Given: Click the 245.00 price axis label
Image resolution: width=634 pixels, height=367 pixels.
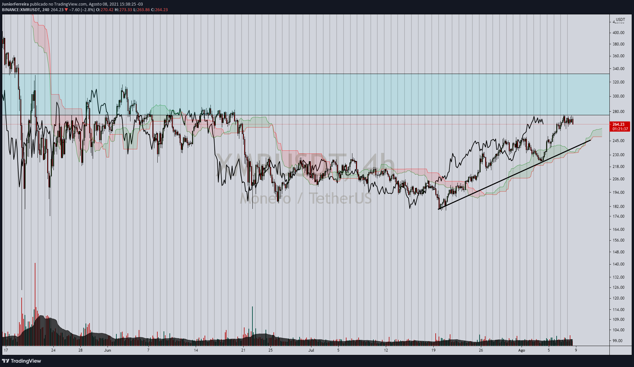Looking at the screenshot, I should pos(619,141).
